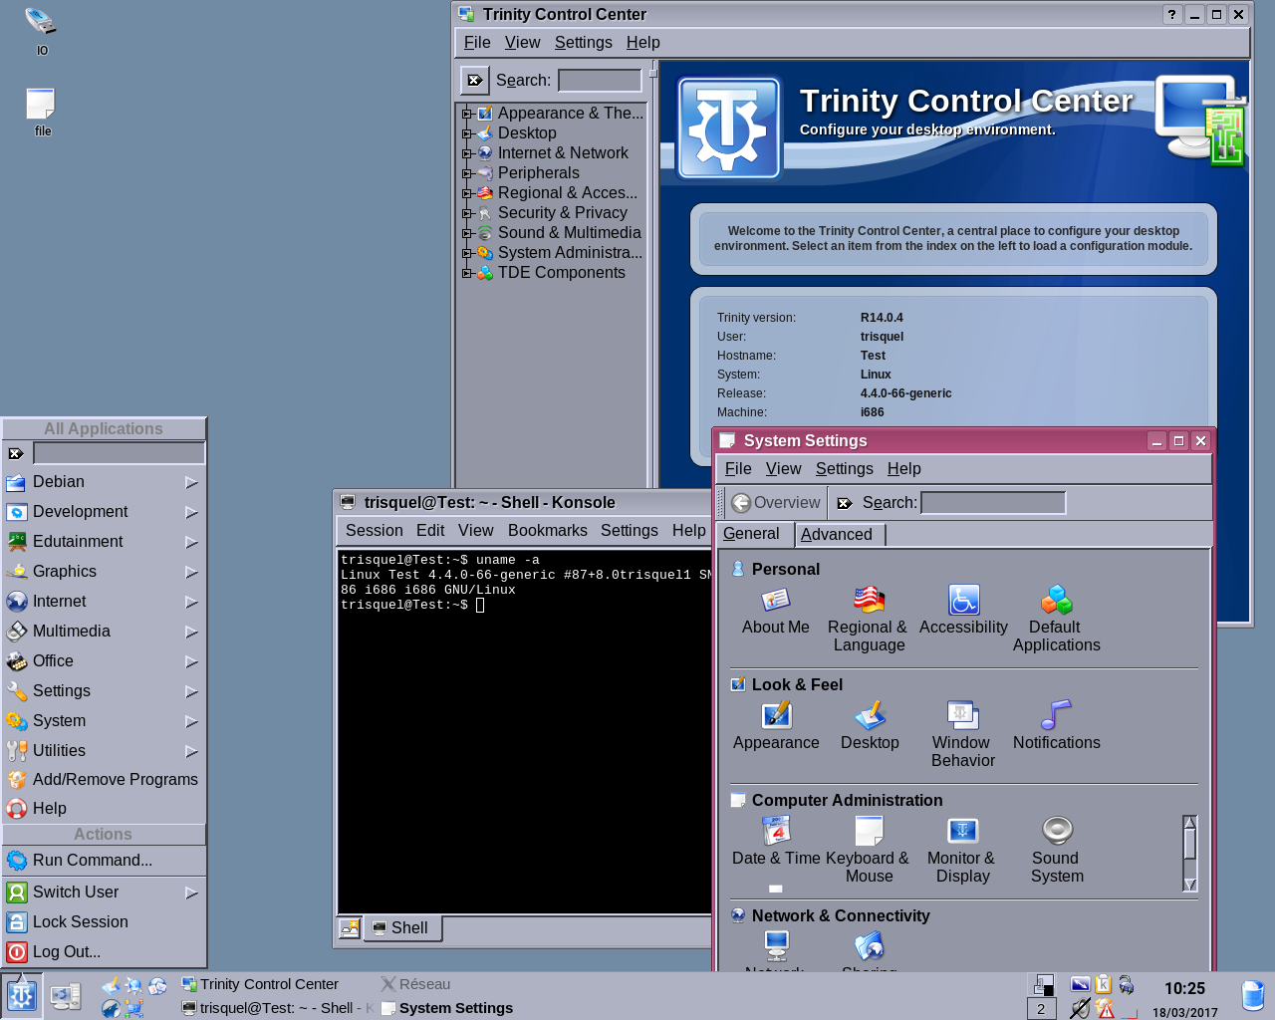Click the network plug tray icon
Screen dimensions: 1275x1020
point(1127,984)
